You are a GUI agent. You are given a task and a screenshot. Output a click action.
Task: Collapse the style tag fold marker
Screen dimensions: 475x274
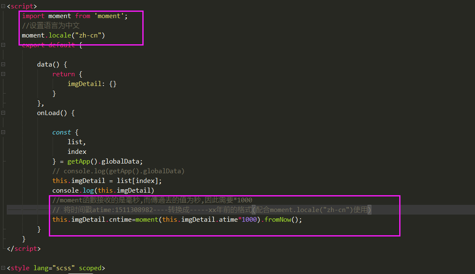pyautogui.click(x=3, y=268)
